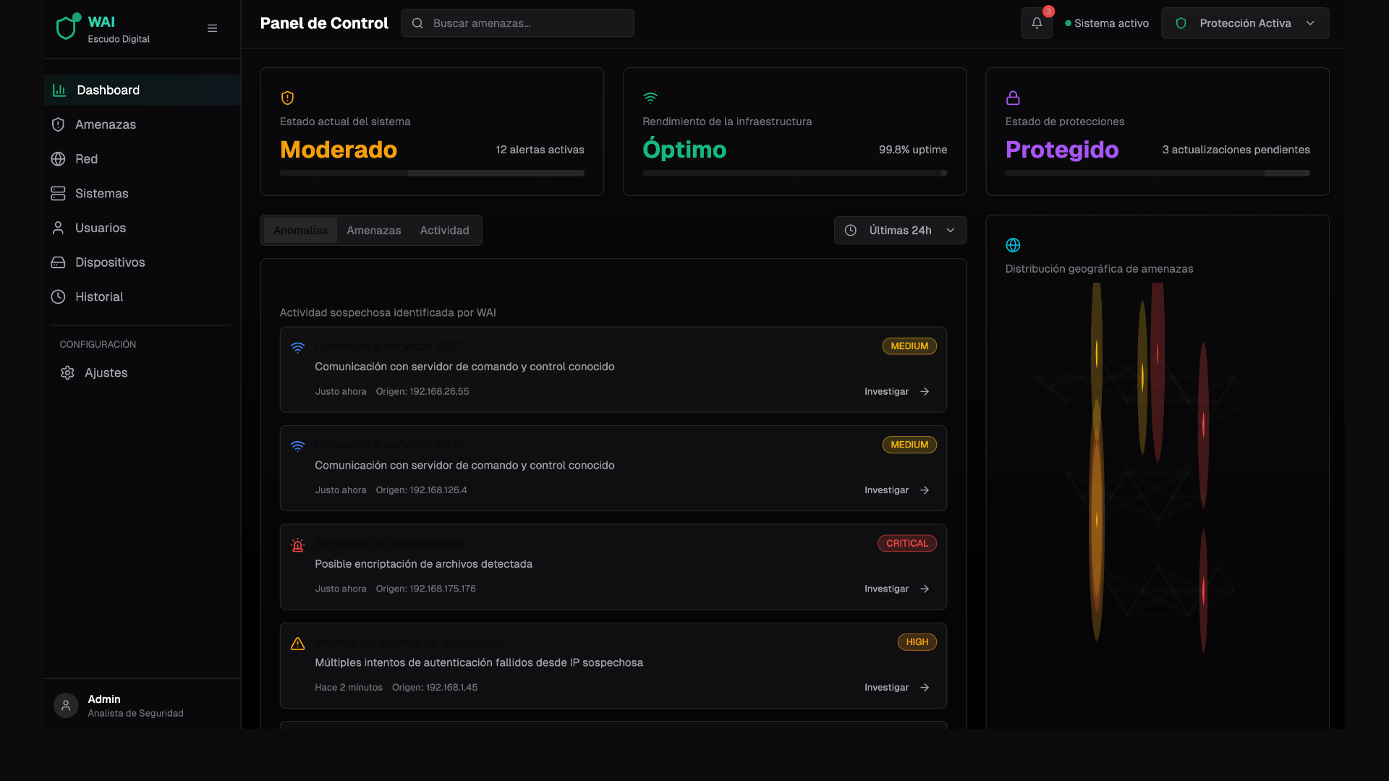Click the Admin profile name
This screenshot has height=781, width=1389.
click(104, 699)
